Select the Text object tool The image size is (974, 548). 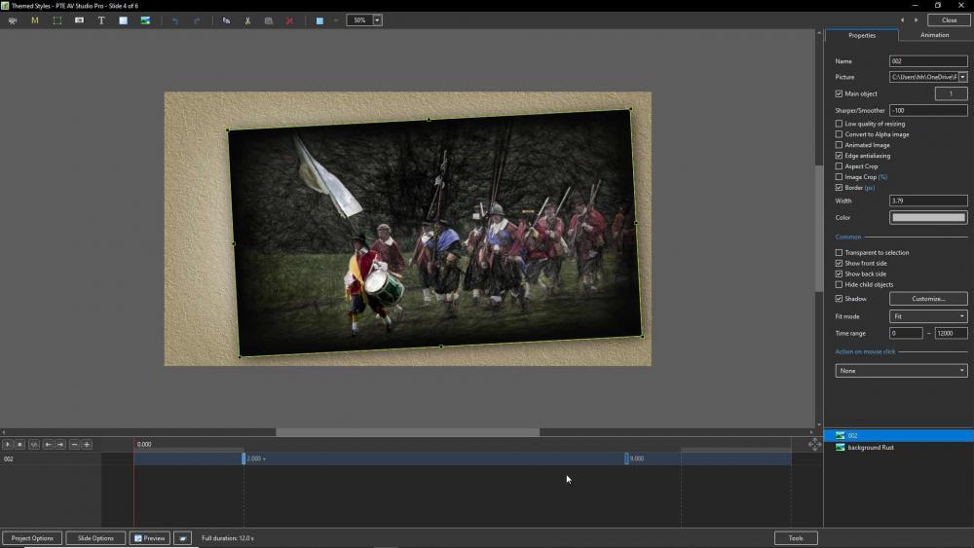(101, 20)
